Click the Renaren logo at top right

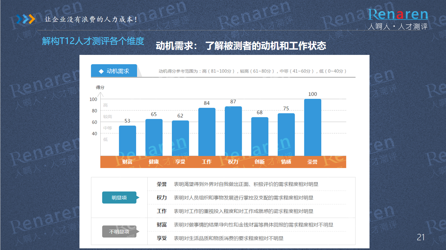click(x=398, y=19)
